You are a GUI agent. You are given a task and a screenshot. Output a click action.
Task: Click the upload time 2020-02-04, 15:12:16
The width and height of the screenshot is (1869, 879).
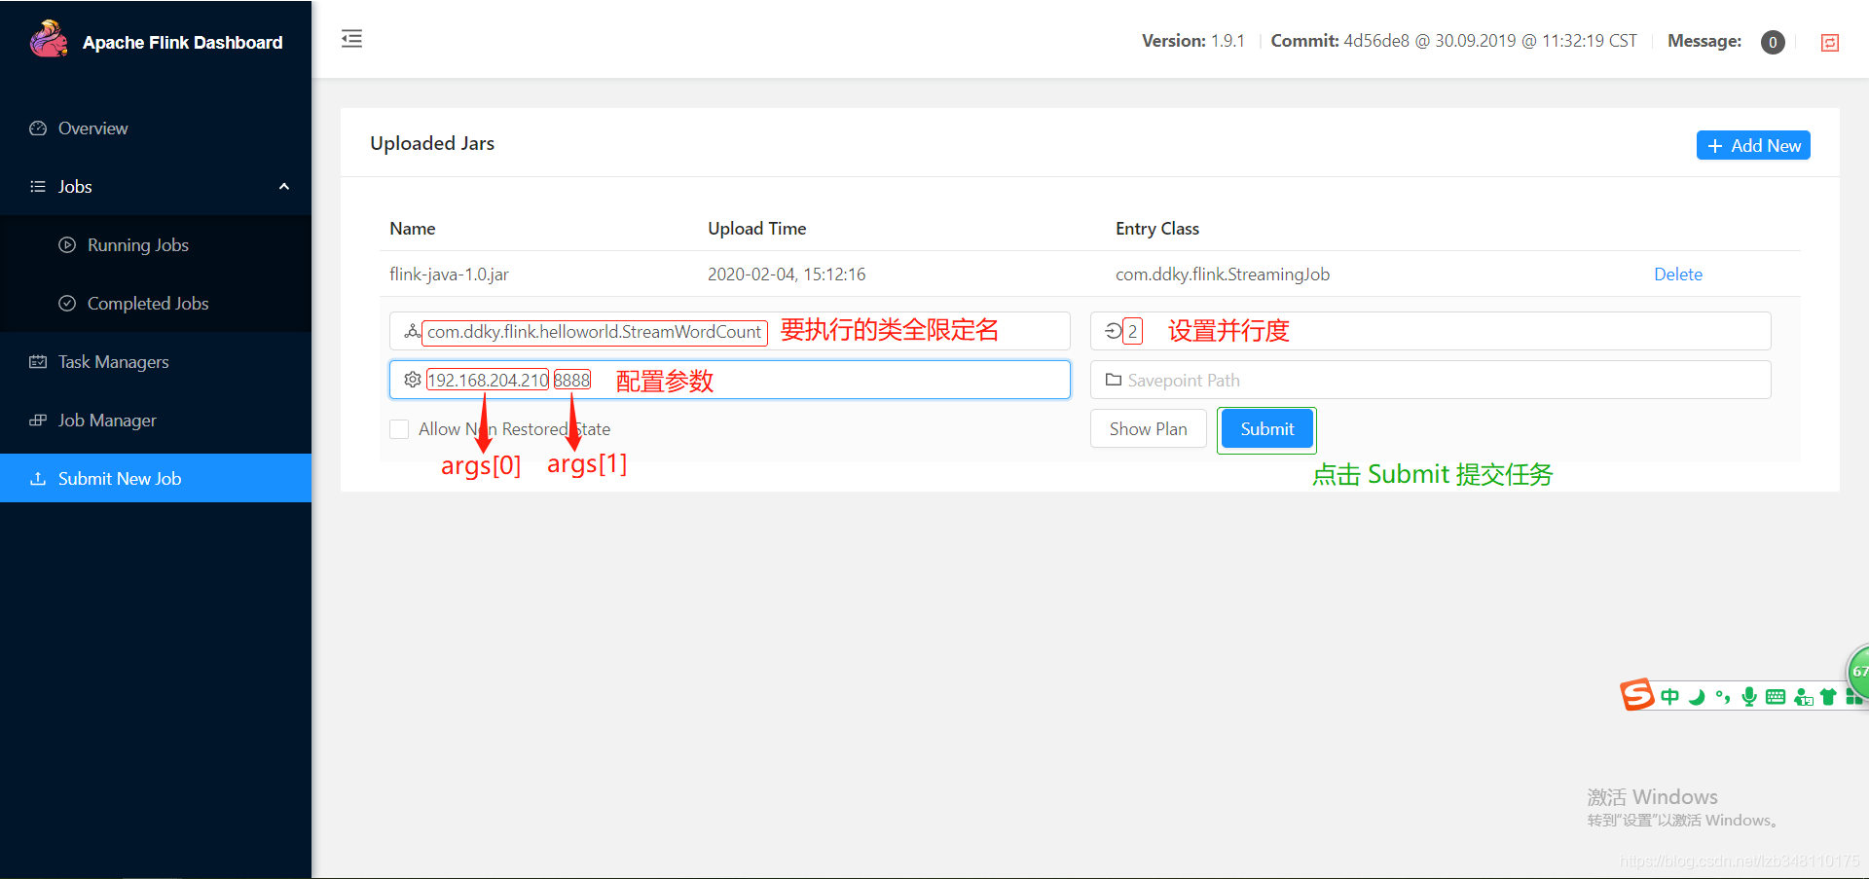[x=787, y=275]
